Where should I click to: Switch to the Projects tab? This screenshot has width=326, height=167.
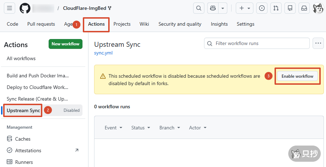pyautogui.click(x=122, y=24)
